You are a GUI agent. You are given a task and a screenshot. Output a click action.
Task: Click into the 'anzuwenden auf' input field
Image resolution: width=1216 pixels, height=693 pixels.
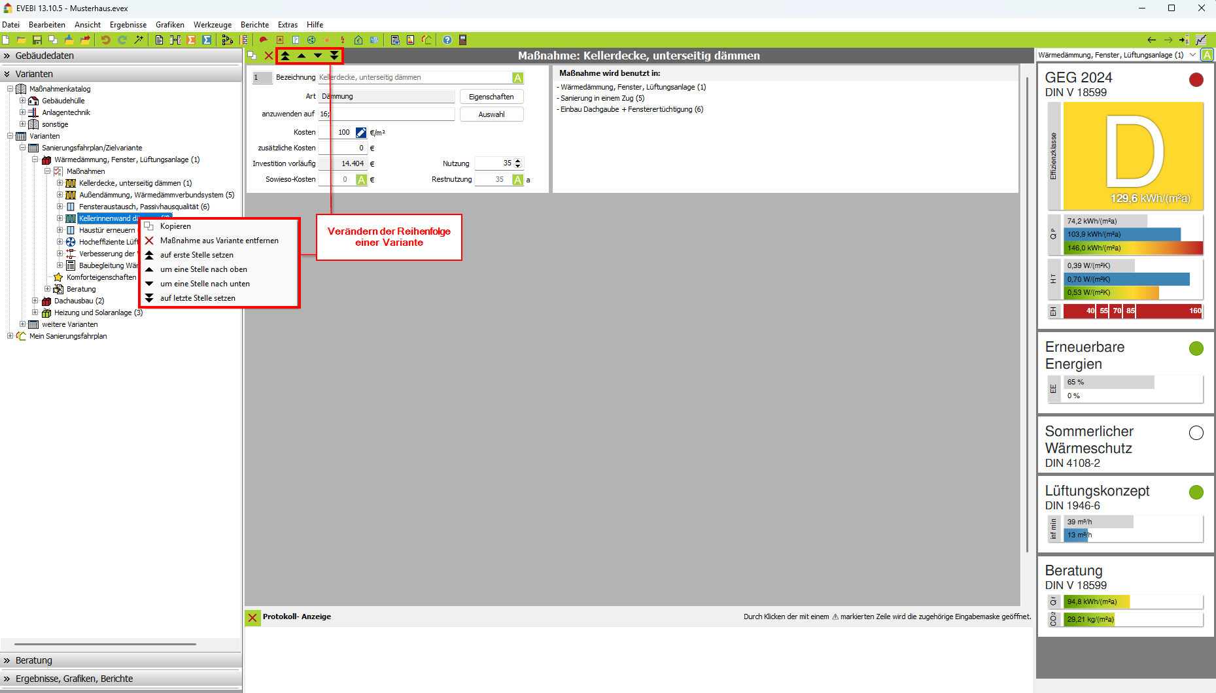391,114
